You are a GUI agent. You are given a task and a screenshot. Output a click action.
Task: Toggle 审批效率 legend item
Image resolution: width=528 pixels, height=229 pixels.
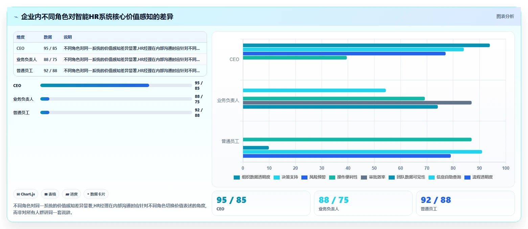coord(373,177)
